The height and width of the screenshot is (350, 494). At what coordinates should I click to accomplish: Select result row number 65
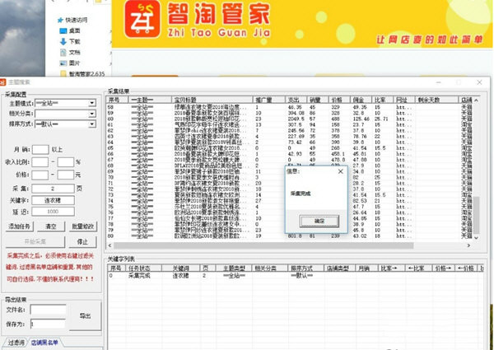pos(290,148)
